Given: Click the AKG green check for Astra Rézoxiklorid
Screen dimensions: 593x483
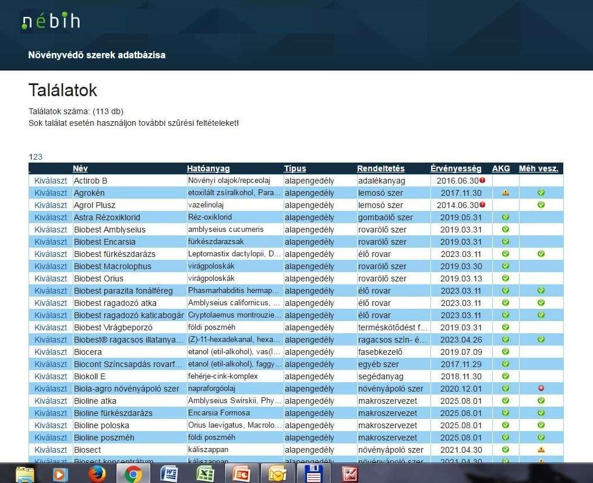Looking at the screenshot, I should 505,217.
